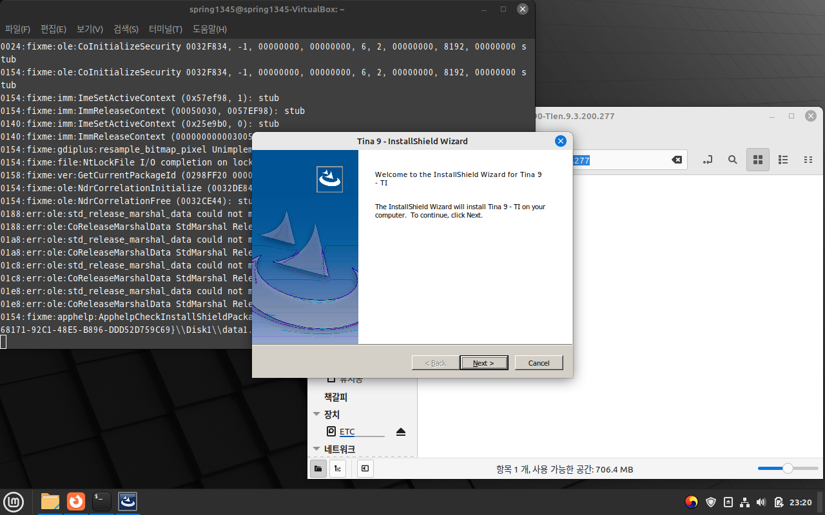
Task: Collapse the 네트워크 sidebar section
Action: (x=316, y=449)
